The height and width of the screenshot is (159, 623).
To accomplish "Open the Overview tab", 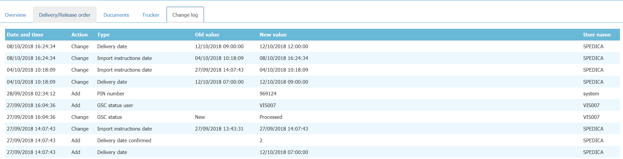I will (x=15, y=15).
